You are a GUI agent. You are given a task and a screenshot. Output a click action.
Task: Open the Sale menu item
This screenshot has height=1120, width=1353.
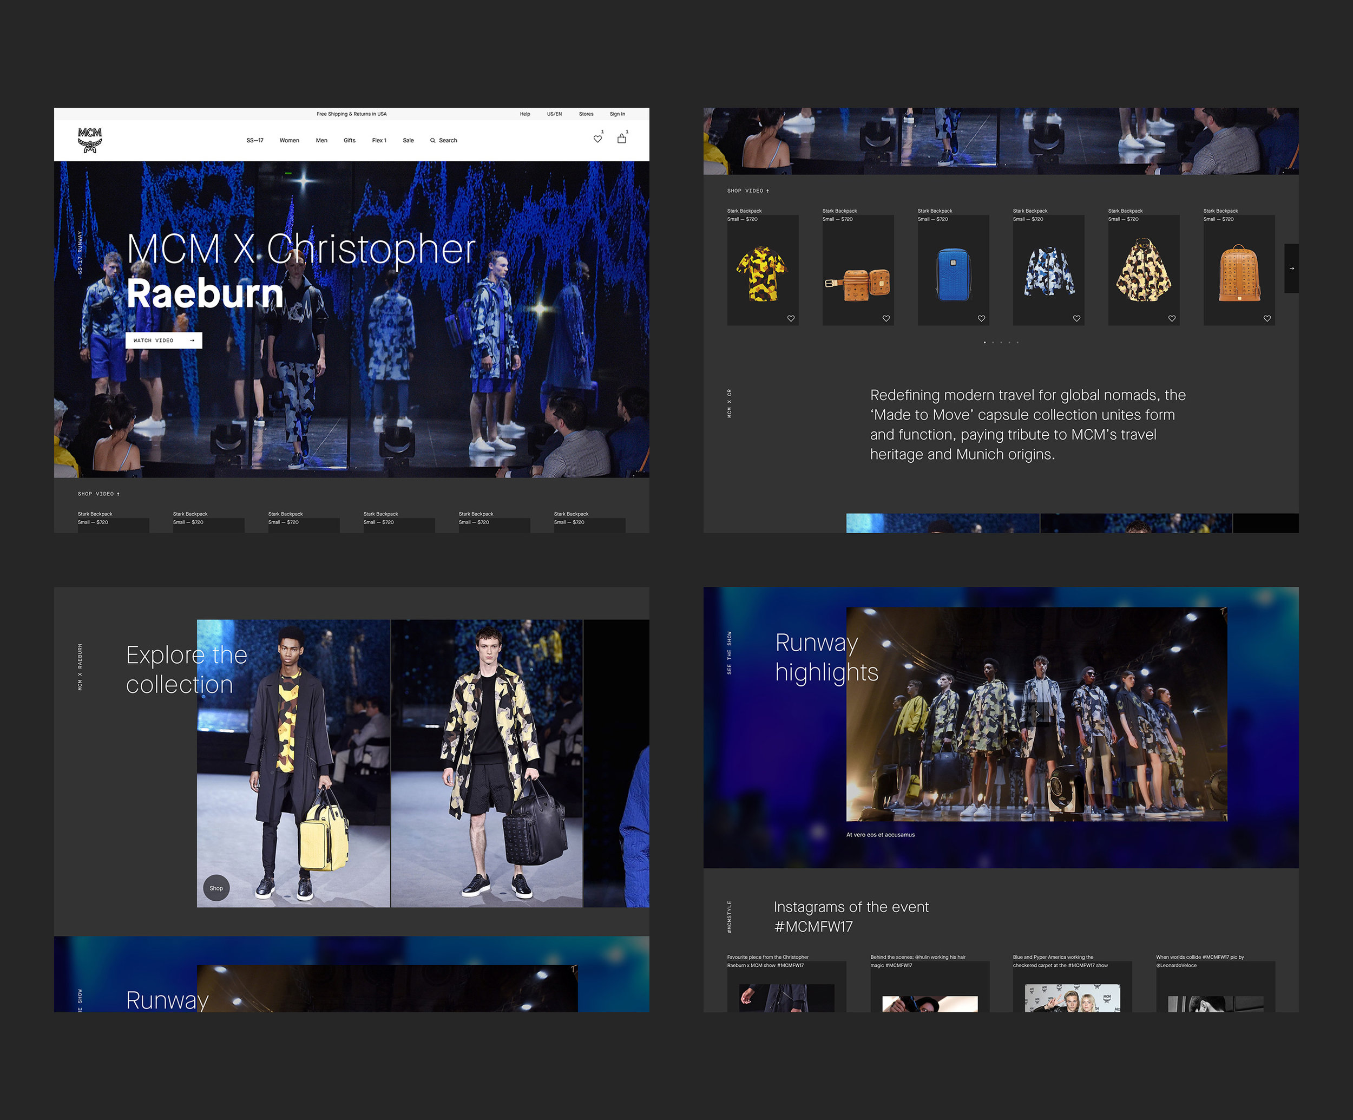(x=409, y=141)
